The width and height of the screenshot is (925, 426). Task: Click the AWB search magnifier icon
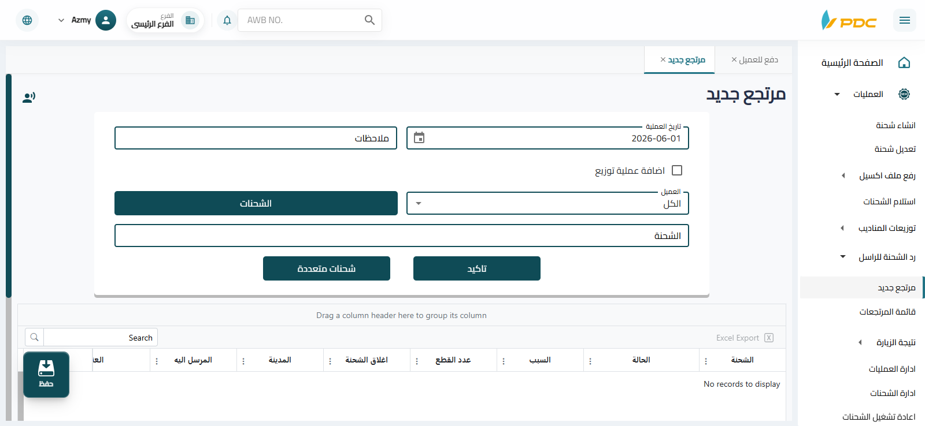[370, 20]
